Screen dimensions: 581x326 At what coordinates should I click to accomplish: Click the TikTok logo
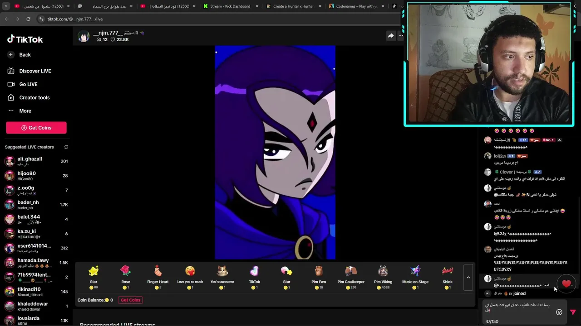point(25,39)
